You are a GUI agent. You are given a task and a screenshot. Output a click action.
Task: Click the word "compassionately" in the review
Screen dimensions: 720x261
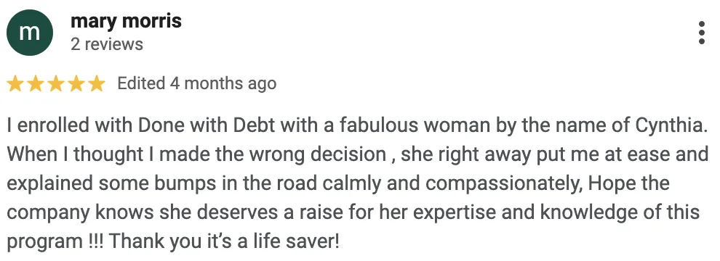[504, 184]
